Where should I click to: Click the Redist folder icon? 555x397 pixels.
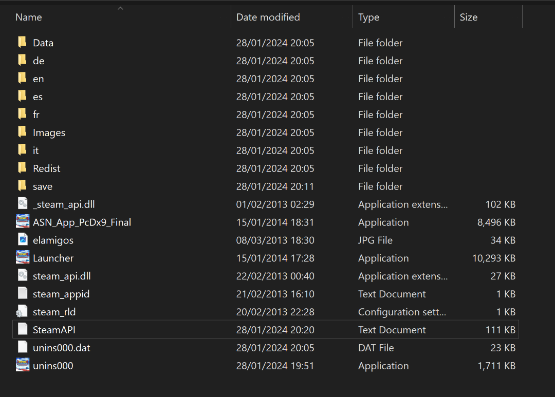22,168
